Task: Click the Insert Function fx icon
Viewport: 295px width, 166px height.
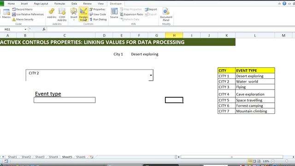Action: tap(44, 29)
